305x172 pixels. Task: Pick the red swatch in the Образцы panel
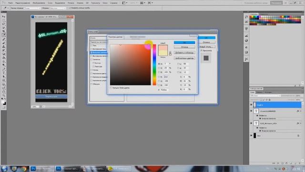click(251, 17)
